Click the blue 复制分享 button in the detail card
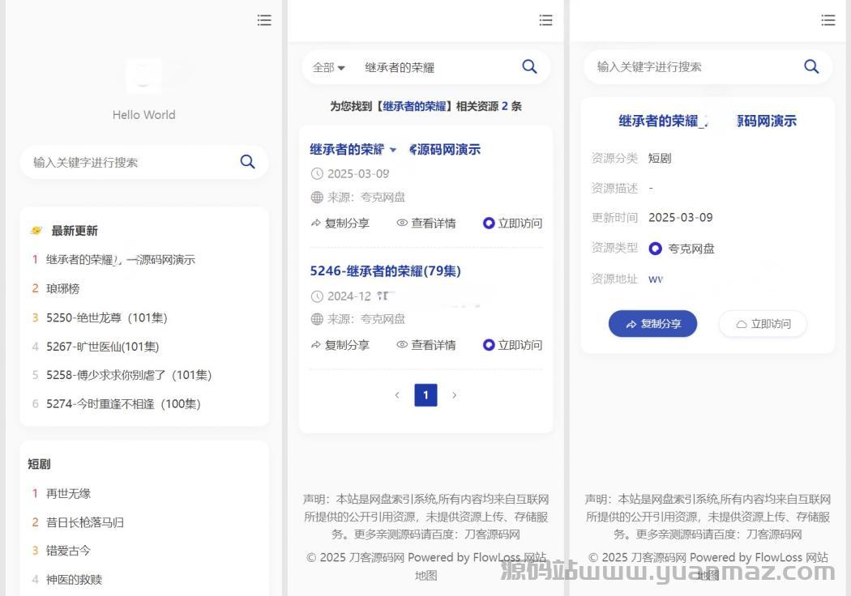The height and width of the screenshot is (596, 851). point(652,324)
